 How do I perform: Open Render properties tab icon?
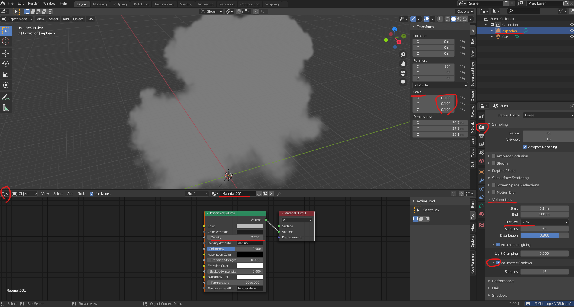pos(482,127)
